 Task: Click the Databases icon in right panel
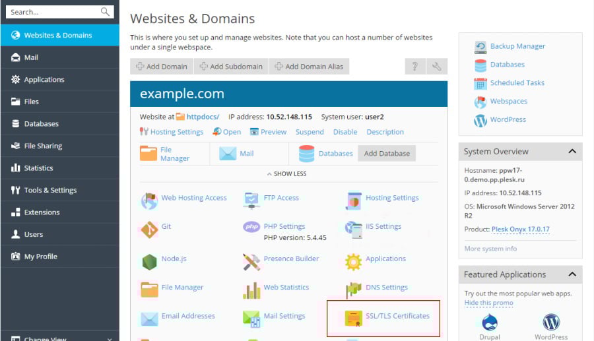coord(480,65)
